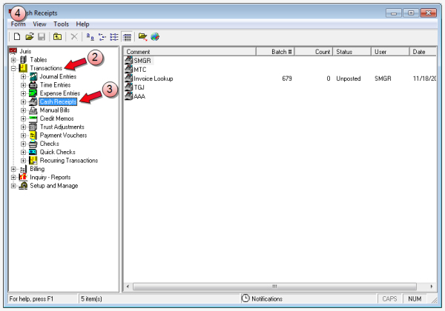Expand the Setup and Manage node

pyautogui.click(x=14, y=186)
